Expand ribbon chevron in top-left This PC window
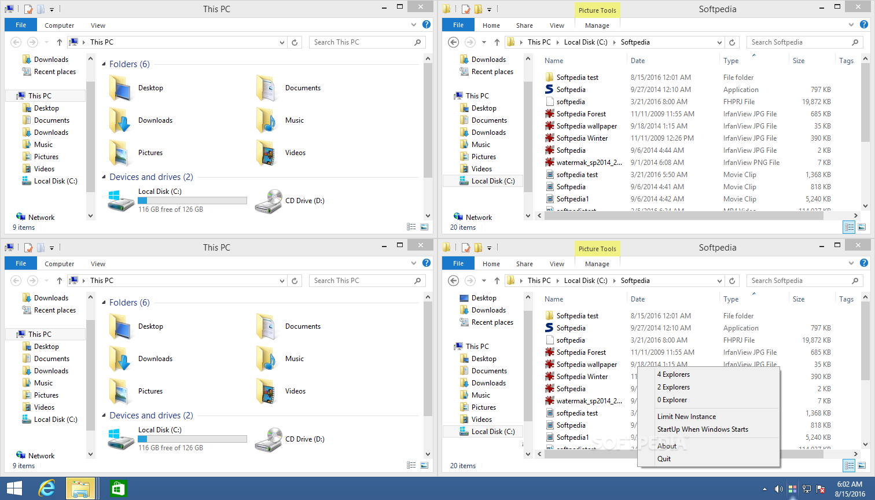This screenshot has width=875, height=500. pyautogui.click(x=414, y=25)
